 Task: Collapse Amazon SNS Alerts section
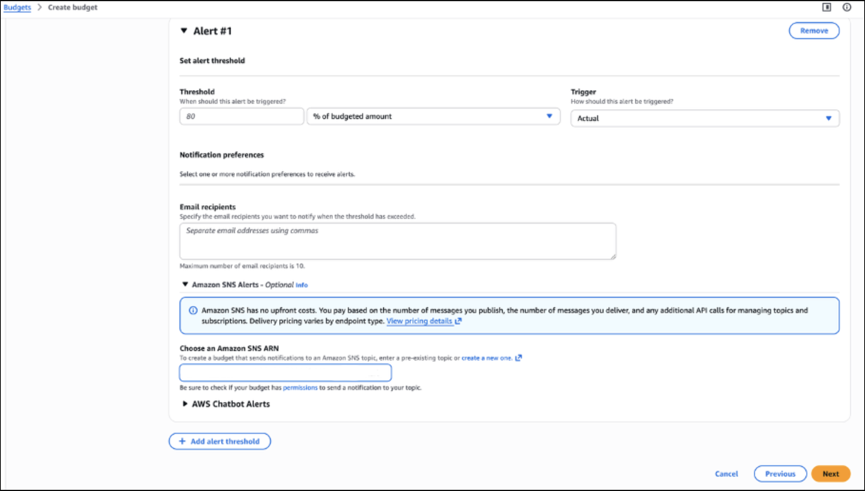point(185,285)
